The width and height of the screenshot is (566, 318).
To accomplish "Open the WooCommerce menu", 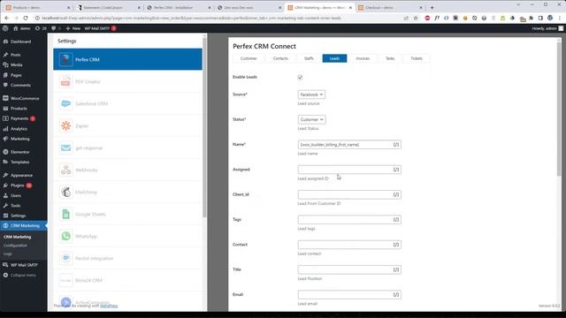I will [24, 98].
